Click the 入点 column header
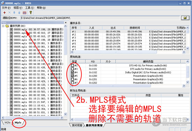Viewport: 192px width, 131px height. click(x=91, y=28)
